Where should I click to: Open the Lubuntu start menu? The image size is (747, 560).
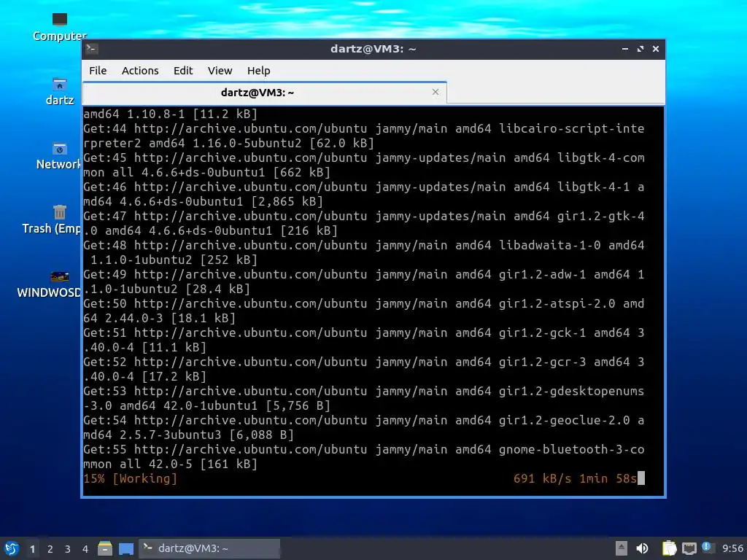pos(12,548)
